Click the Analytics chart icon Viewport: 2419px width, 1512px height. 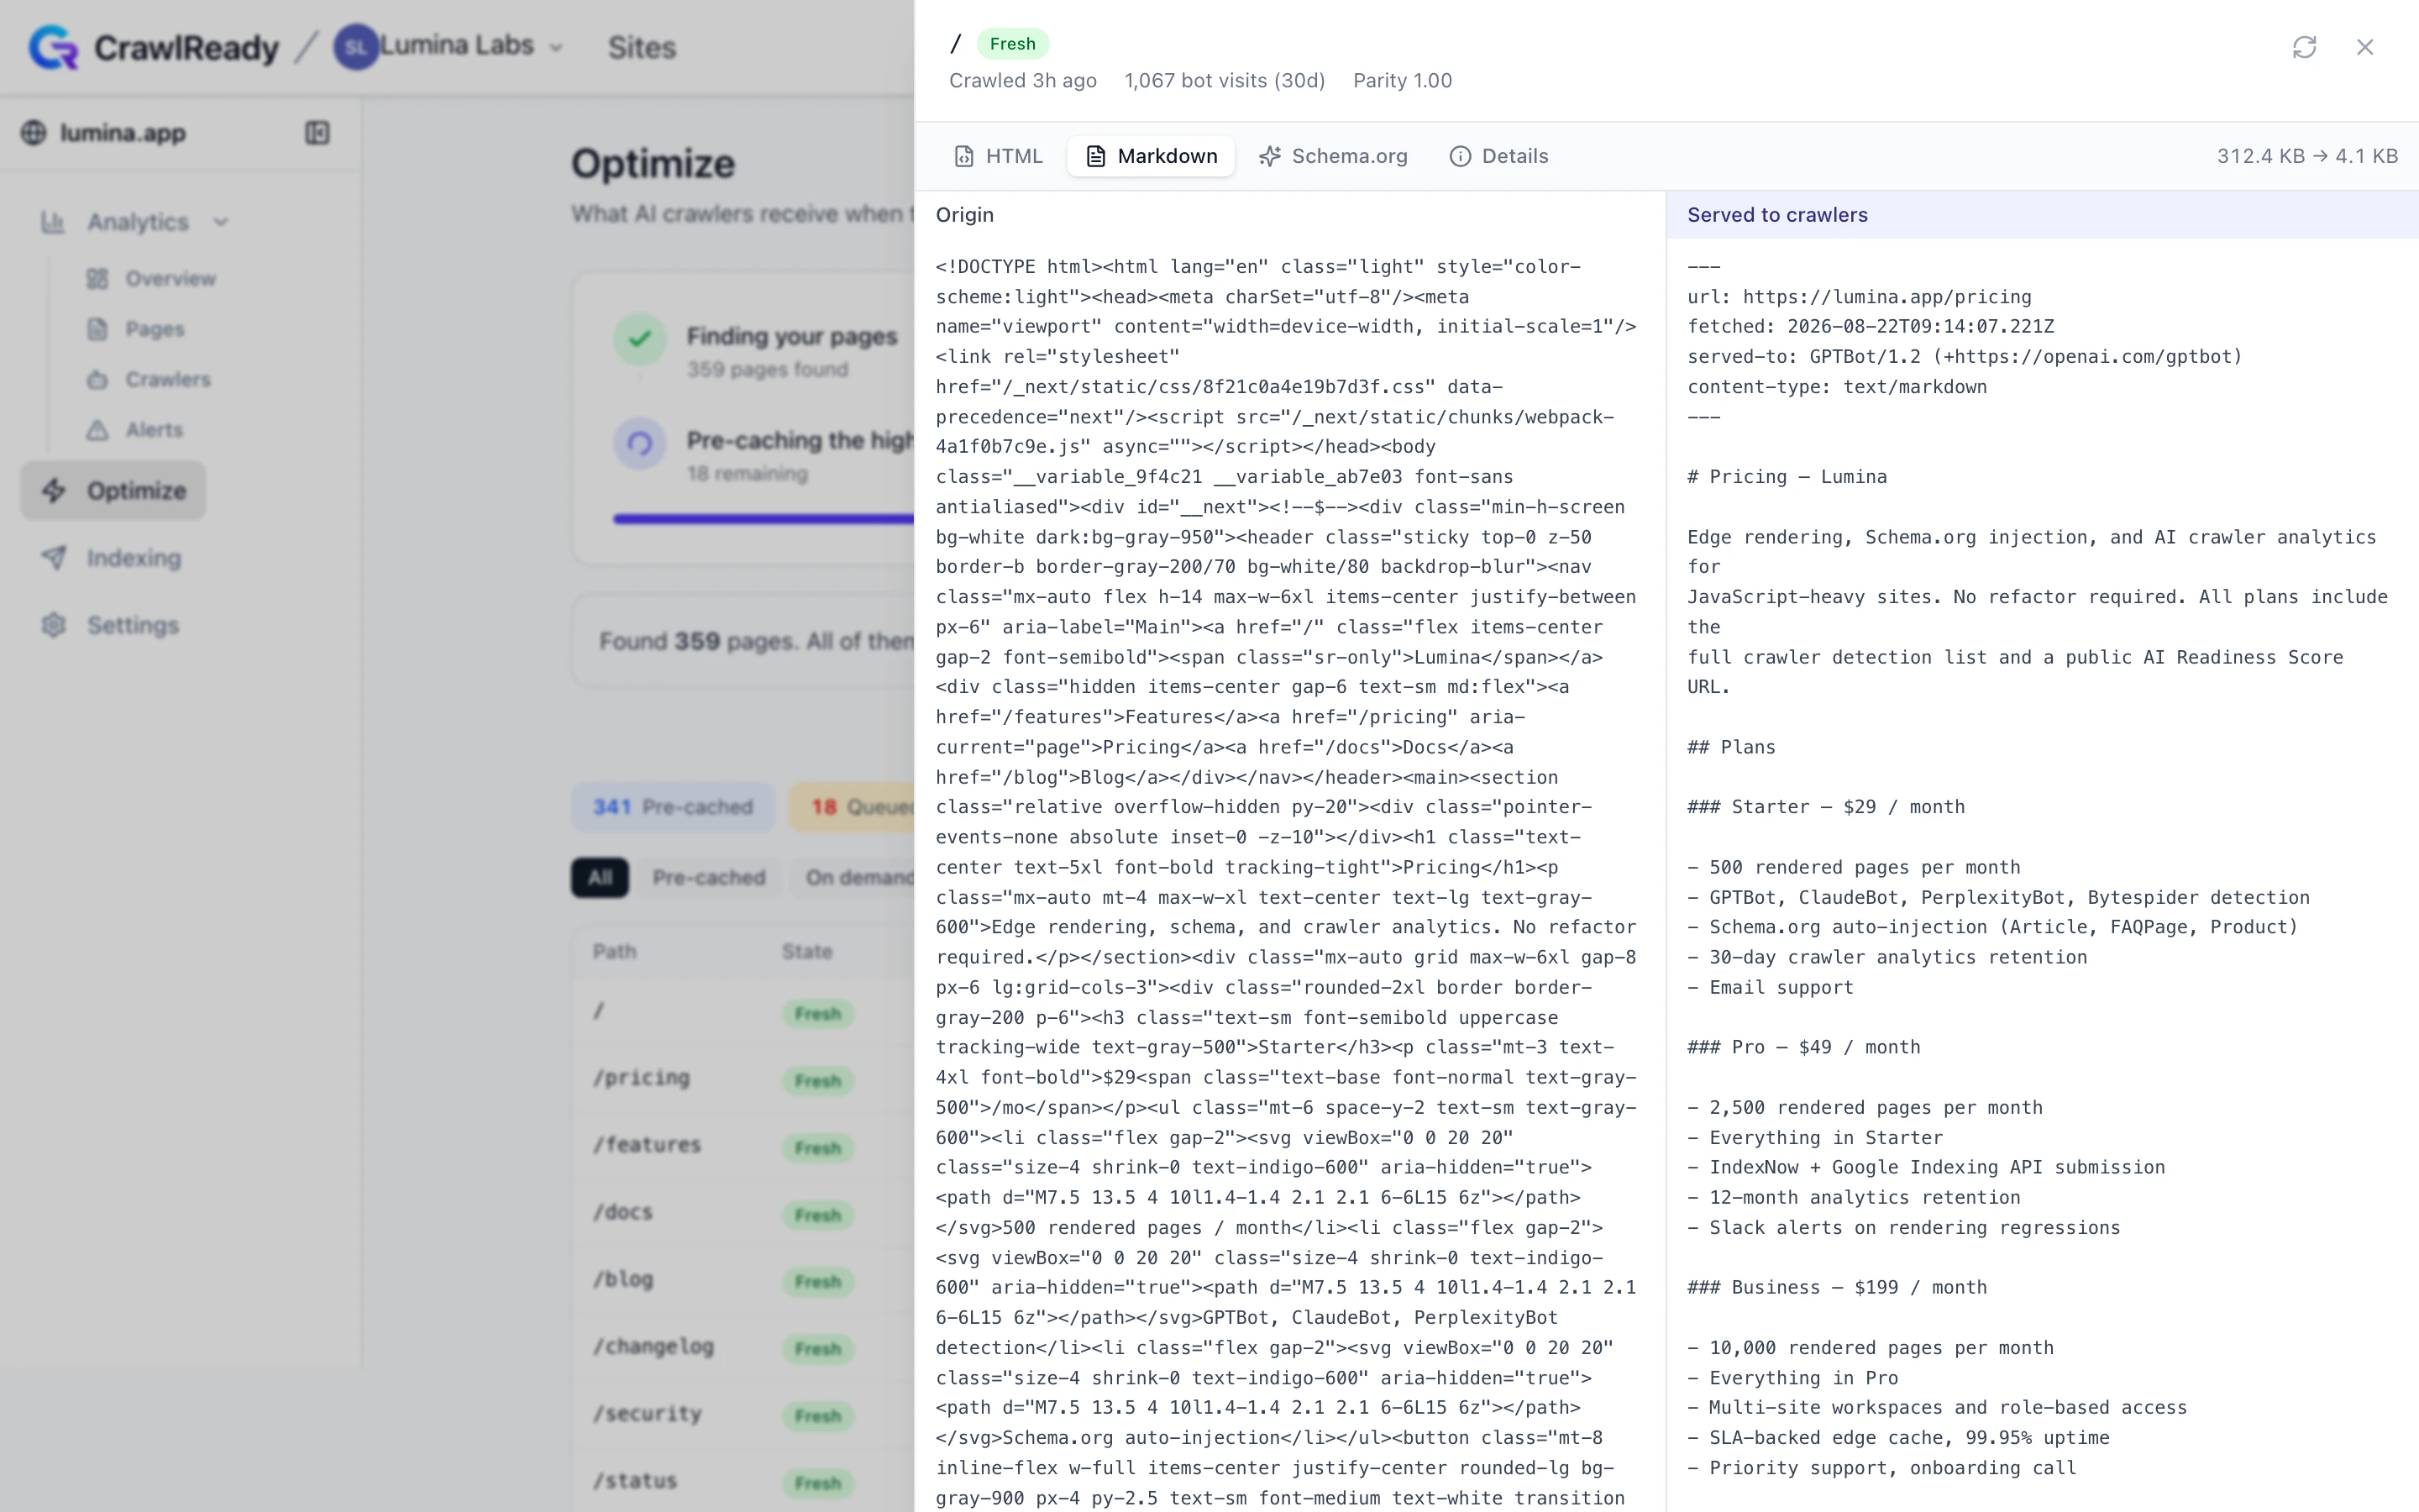pyautogui.click(x=53, y=222)
